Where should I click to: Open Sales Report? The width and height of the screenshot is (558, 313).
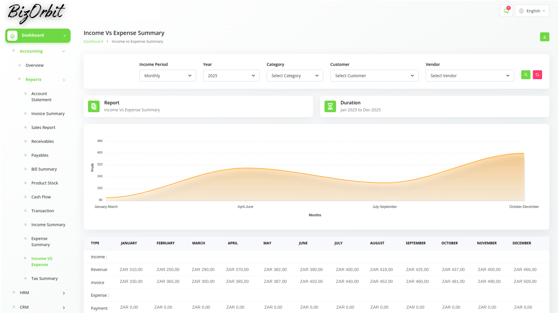point(43,128)
